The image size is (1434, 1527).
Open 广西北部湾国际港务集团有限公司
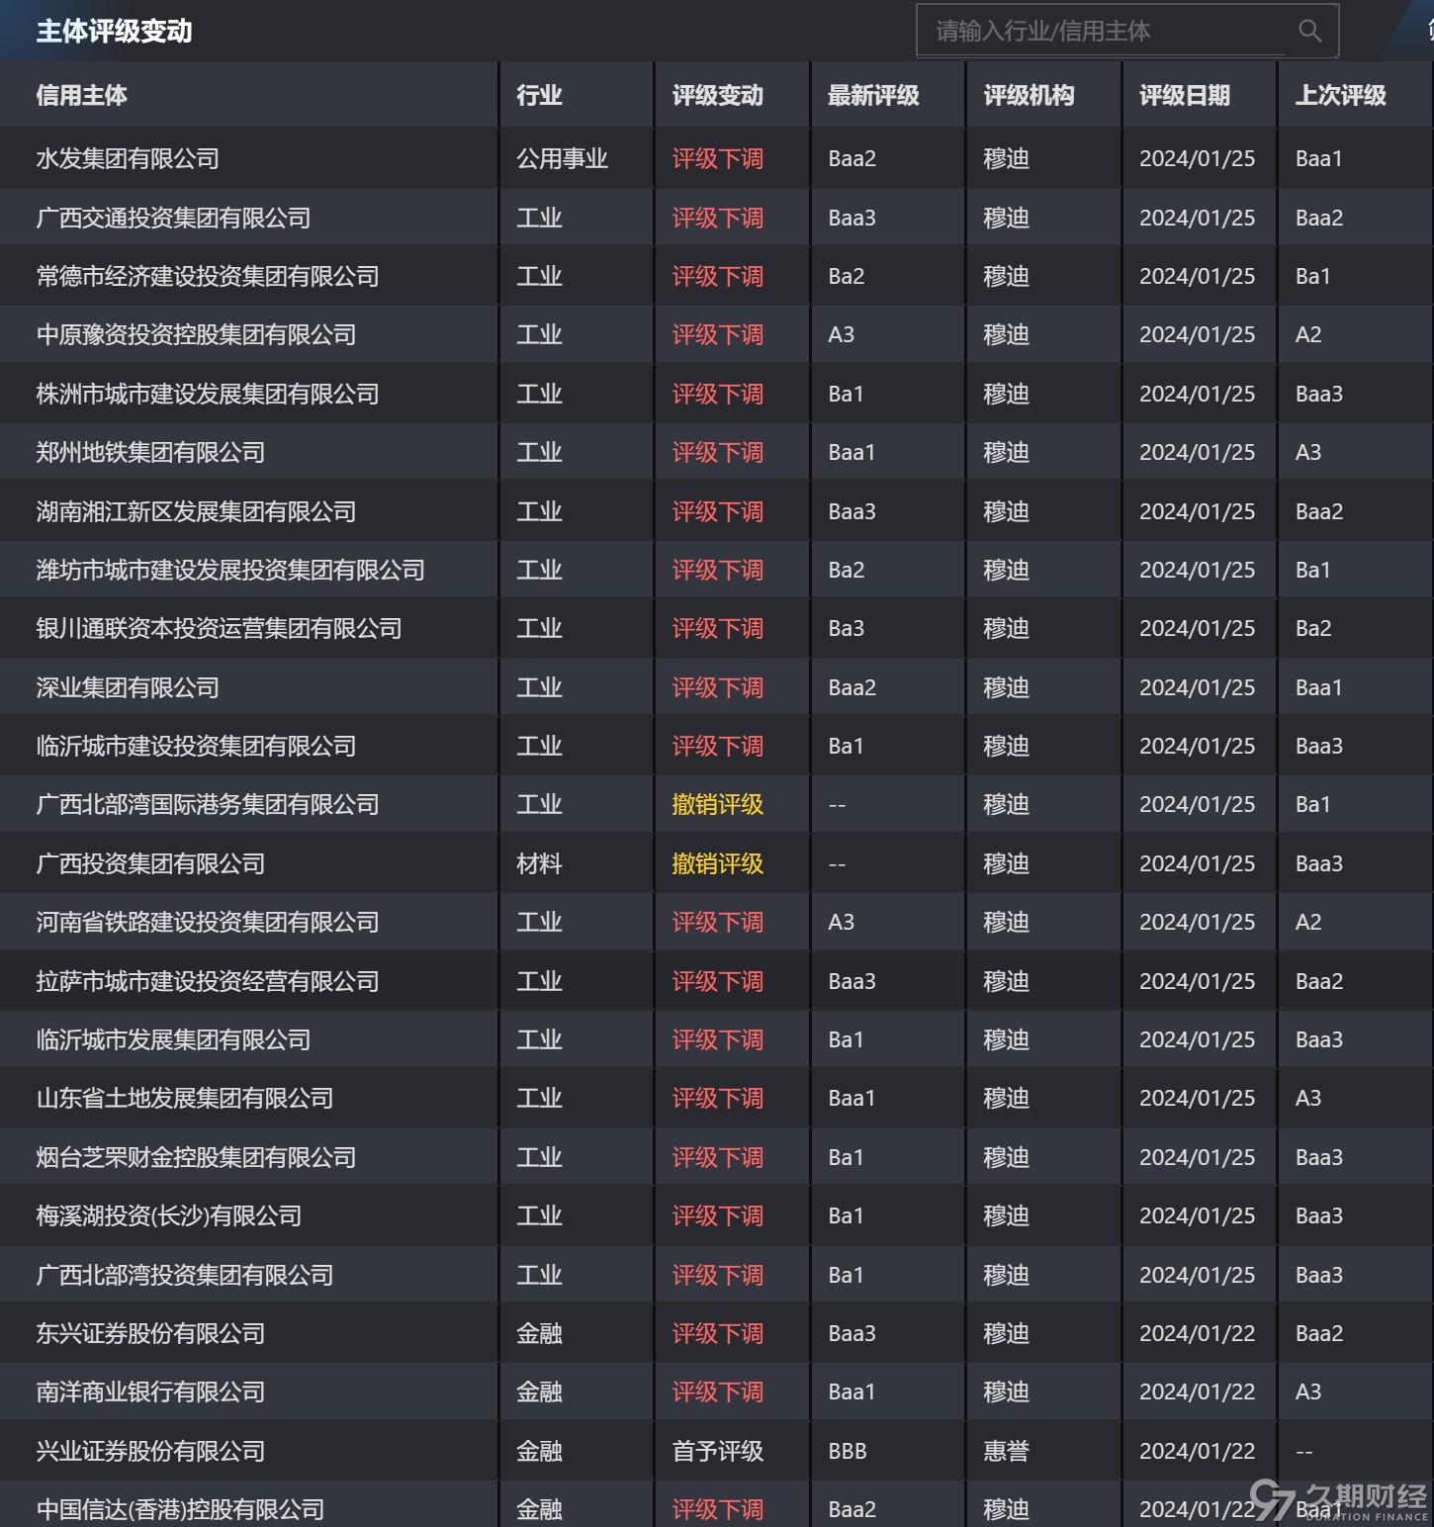pyautogui.click(x=208, y=804)
